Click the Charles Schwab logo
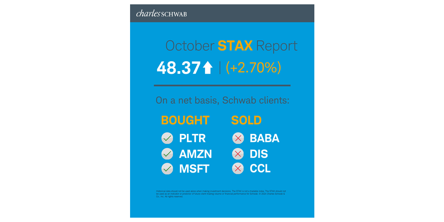Image resolution: width=444 pixels, height=222 pixels. [161, 13]
